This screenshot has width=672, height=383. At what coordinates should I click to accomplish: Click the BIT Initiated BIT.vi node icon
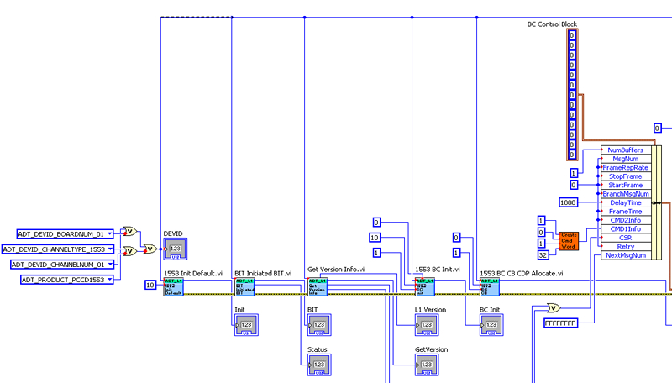[244, 287]
